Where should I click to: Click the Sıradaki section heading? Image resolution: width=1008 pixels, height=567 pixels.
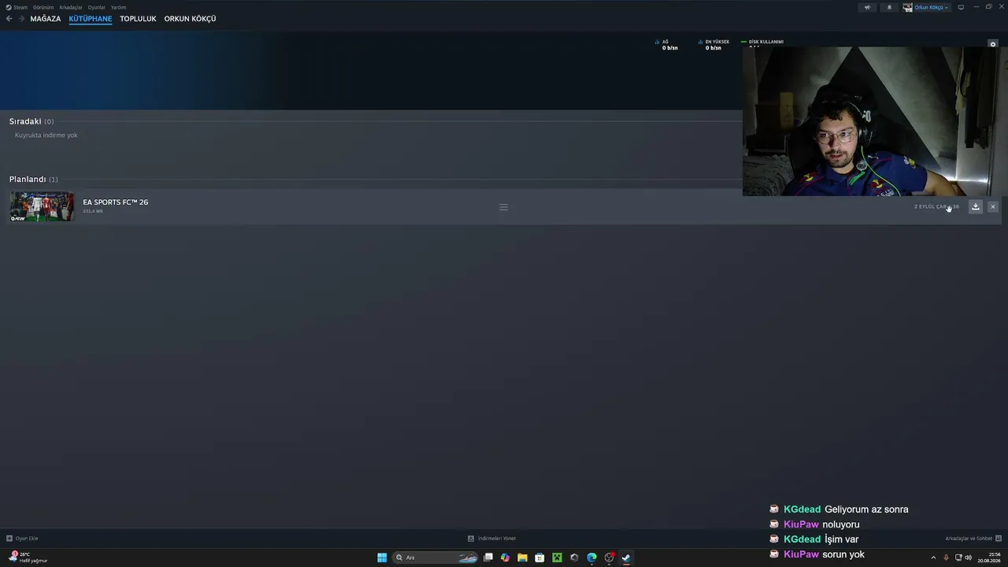coord(25,121)
